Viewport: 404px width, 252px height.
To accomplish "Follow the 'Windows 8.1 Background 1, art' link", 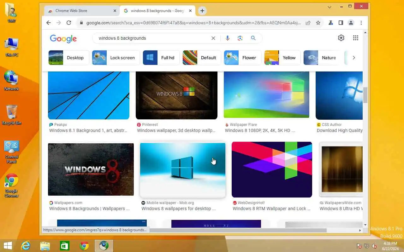I will pyautogui.click(x=88, y=130).
